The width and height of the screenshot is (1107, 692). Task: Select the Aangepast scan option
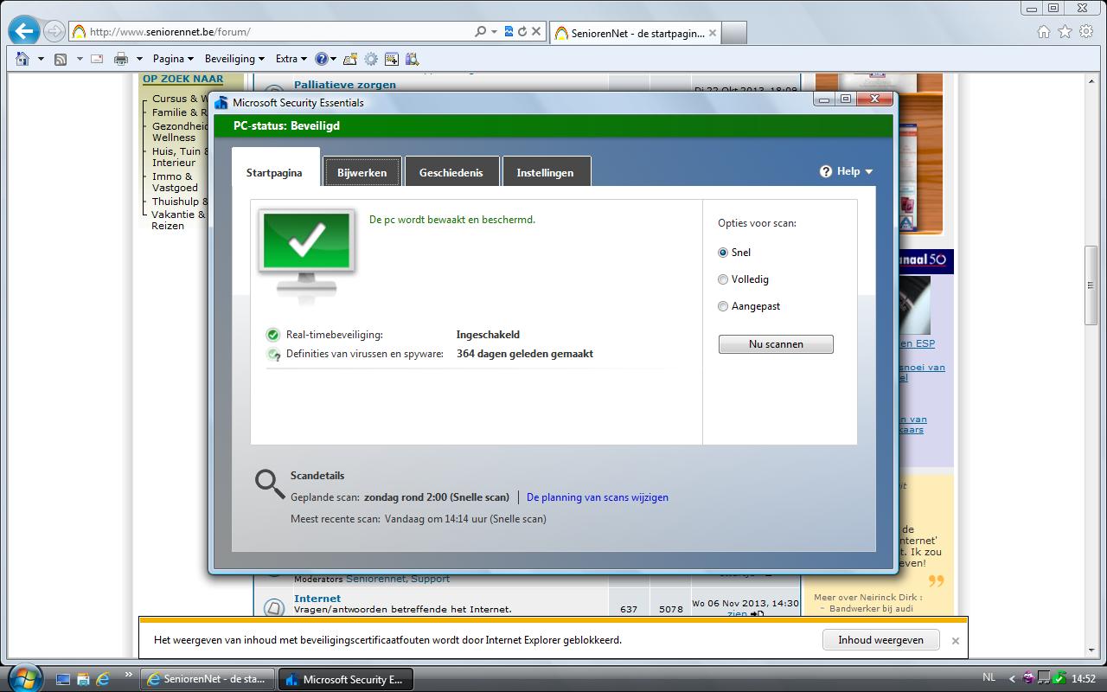(723, 306)
